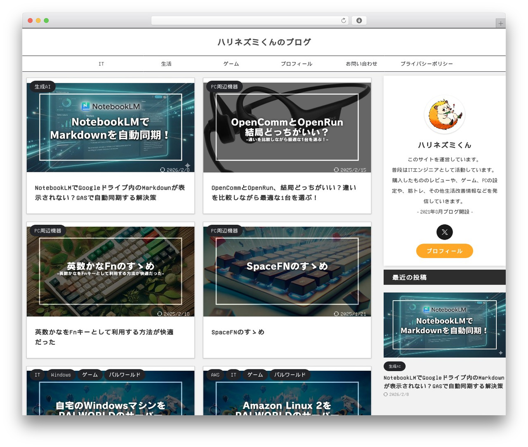The height and width of the screenshot is (447, 528).
Task: Open the SpaceFNのすゝめ article title
Action: point(238,332)
